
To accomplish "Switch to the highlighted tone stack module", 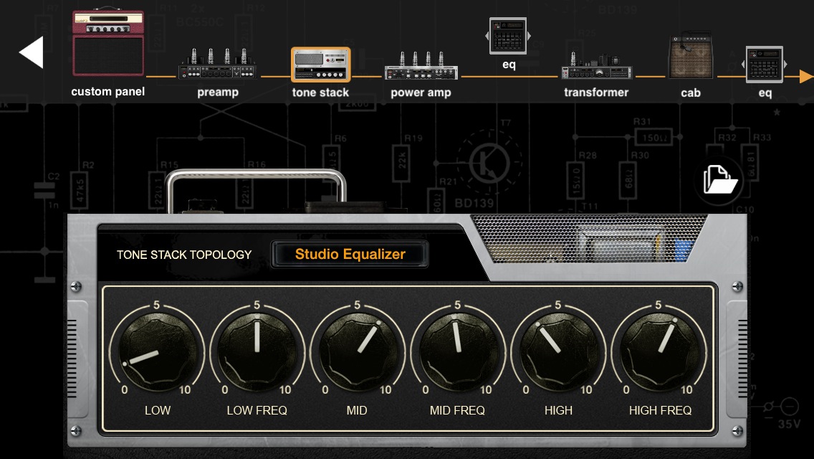I will (x=320, y=65).
